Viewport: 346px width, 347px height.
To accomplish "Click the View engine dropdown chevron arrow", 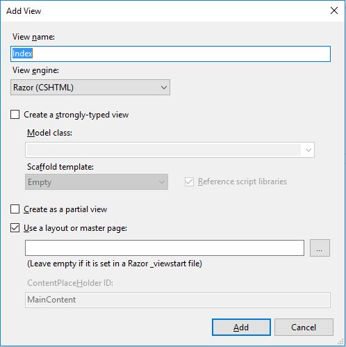I will click(164, 88).
